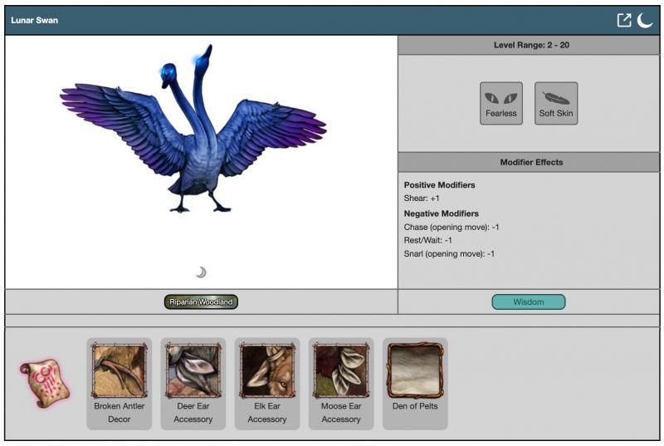Viewport: 664px width, 446px height.
Task: Click the Lunar Swan title text
Action: coord(35,20)
